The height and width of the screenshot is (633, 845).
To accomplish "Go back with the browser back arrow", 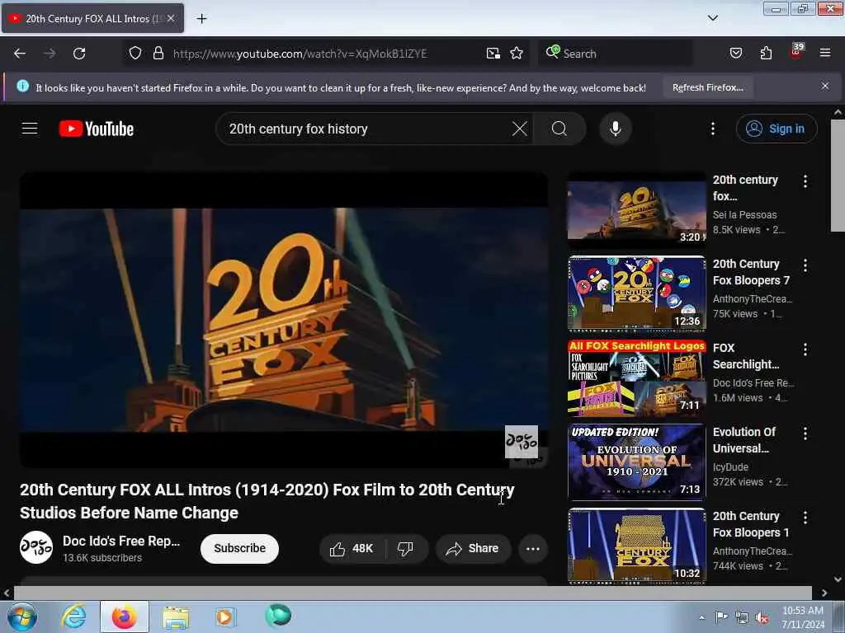I will pyautogui.click(x=20, y=54).
